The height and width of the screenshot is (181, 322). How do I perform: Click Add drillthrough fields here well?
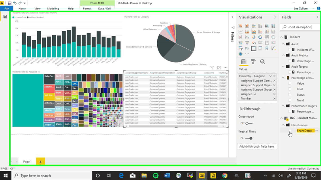pos(256,146)
